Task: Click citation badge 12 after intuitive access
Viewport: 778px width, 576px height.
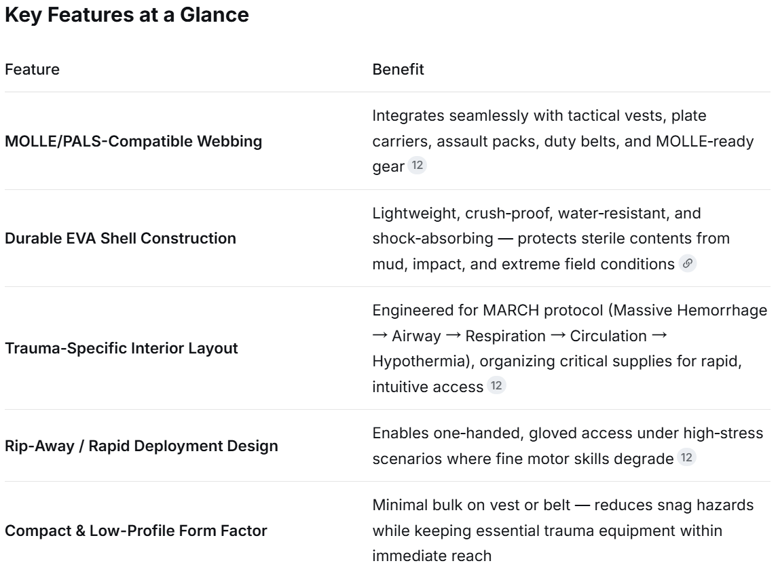Action: click(496, 385)
